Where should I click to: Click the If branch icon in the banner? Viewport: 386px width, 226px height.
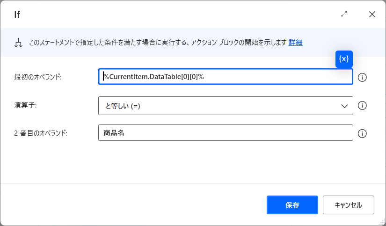(x=18, y=43)
